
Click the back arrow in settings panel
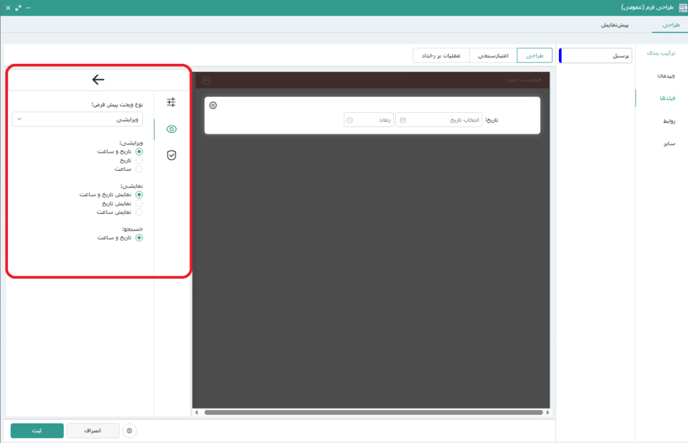tap(98, 80)
